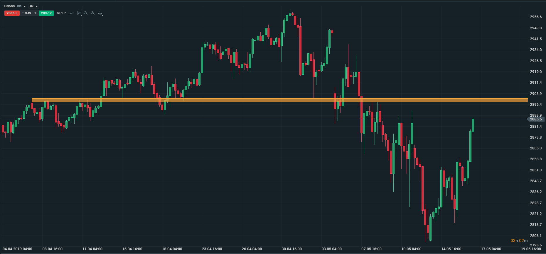The width and height of the screenshot is (546, 254).
Task: Open the US500 instrument dropdown arrow
Action: point(25,6)
